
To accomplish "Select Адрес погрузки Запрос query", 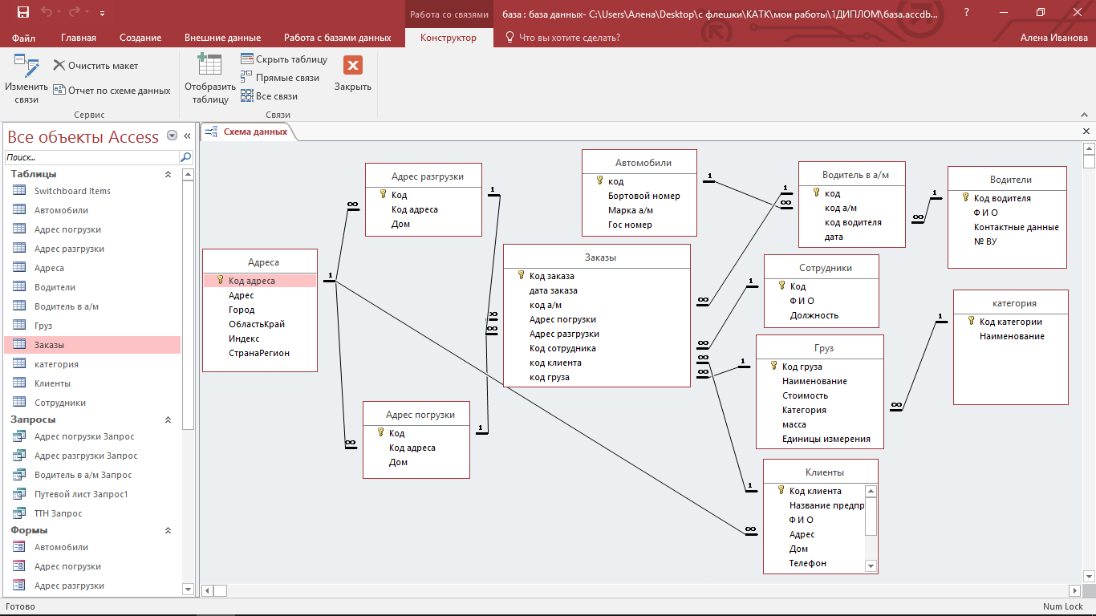I will (92, 436).
